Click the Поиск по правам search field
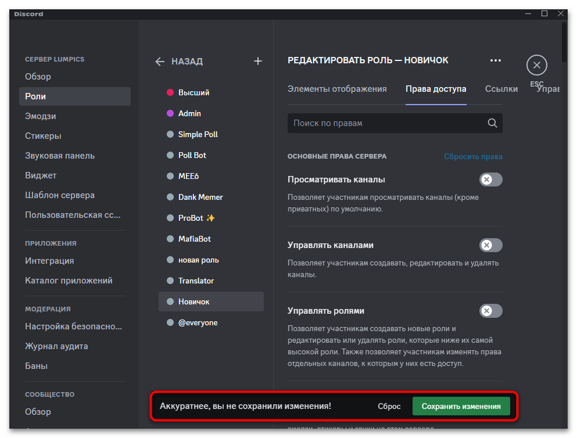Viewport: 577px width, 438px height. [386, 123]
